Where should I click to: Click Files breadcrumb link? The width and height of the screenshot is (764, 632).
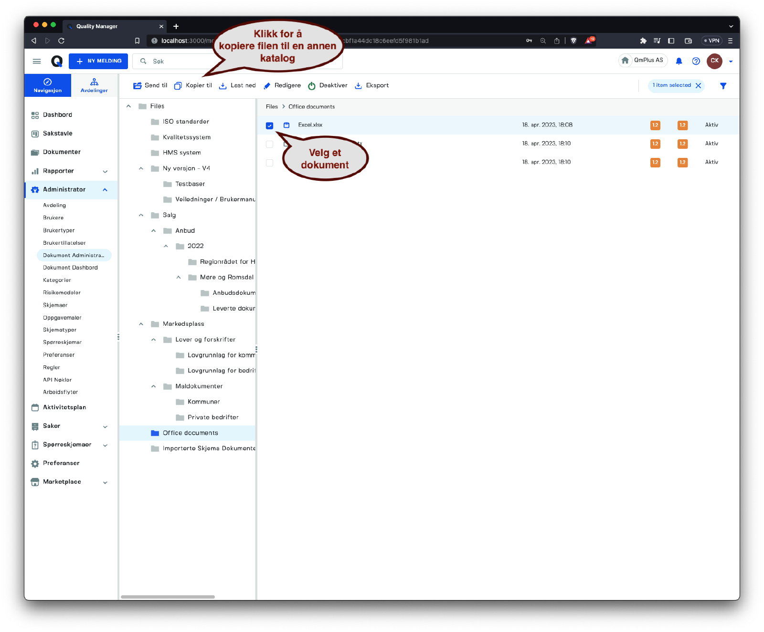click(x=272, y=107)
